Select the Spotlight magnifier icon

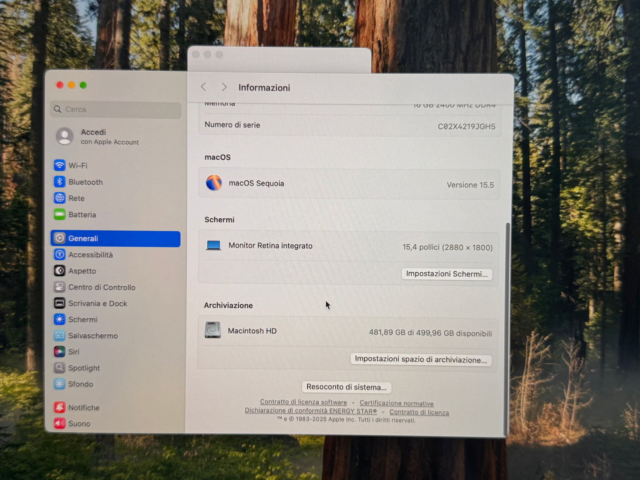[x=60, y=368]
